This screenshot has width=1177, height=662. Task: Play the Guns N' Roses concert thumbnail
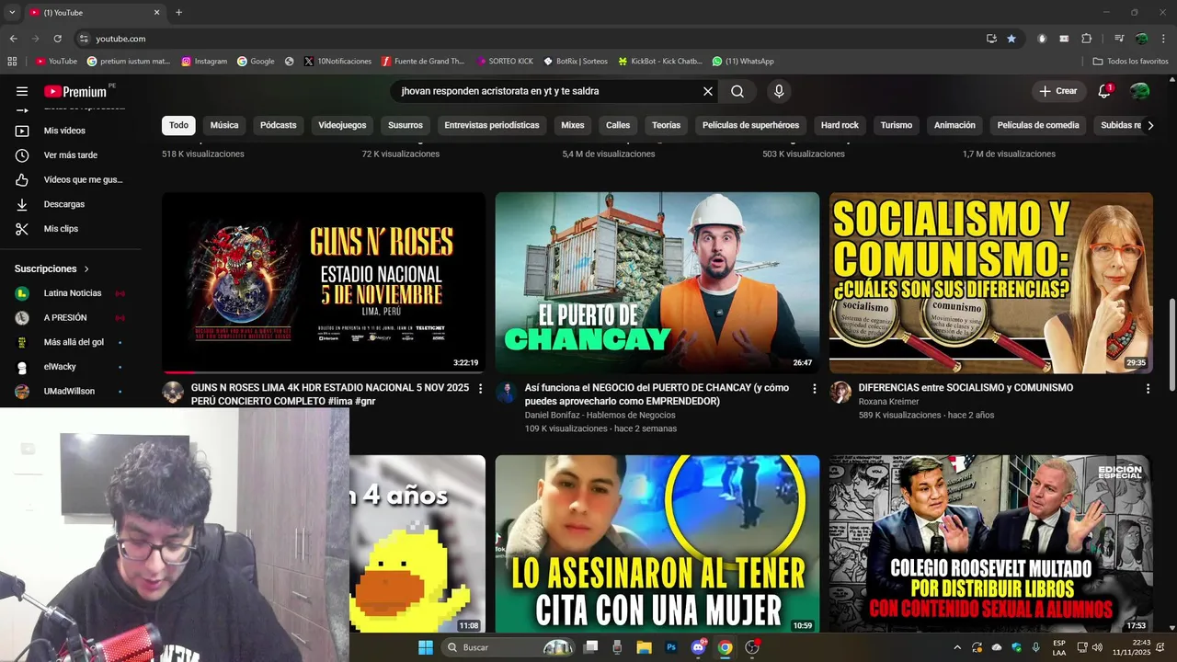tap(324, 282)
